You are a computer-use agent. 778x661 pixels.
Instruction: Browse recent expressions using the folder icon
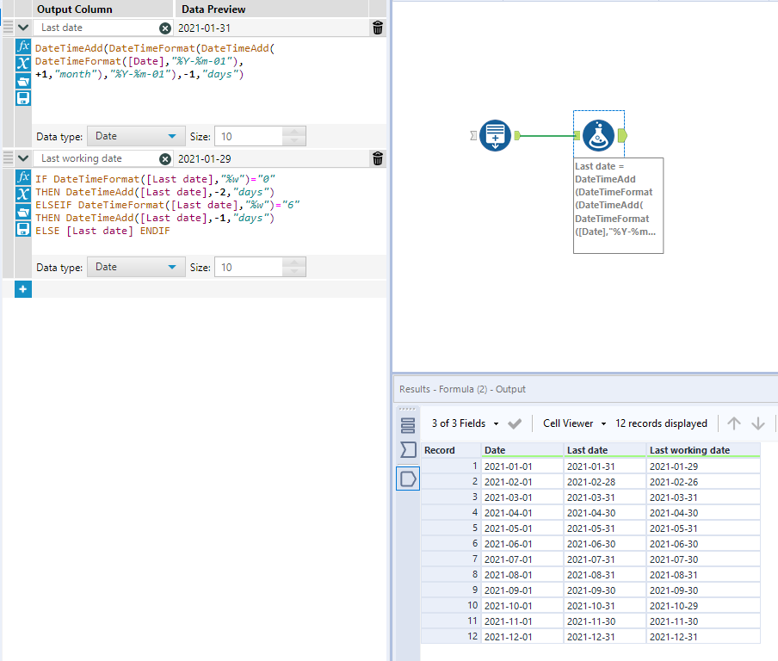point(22,81)
